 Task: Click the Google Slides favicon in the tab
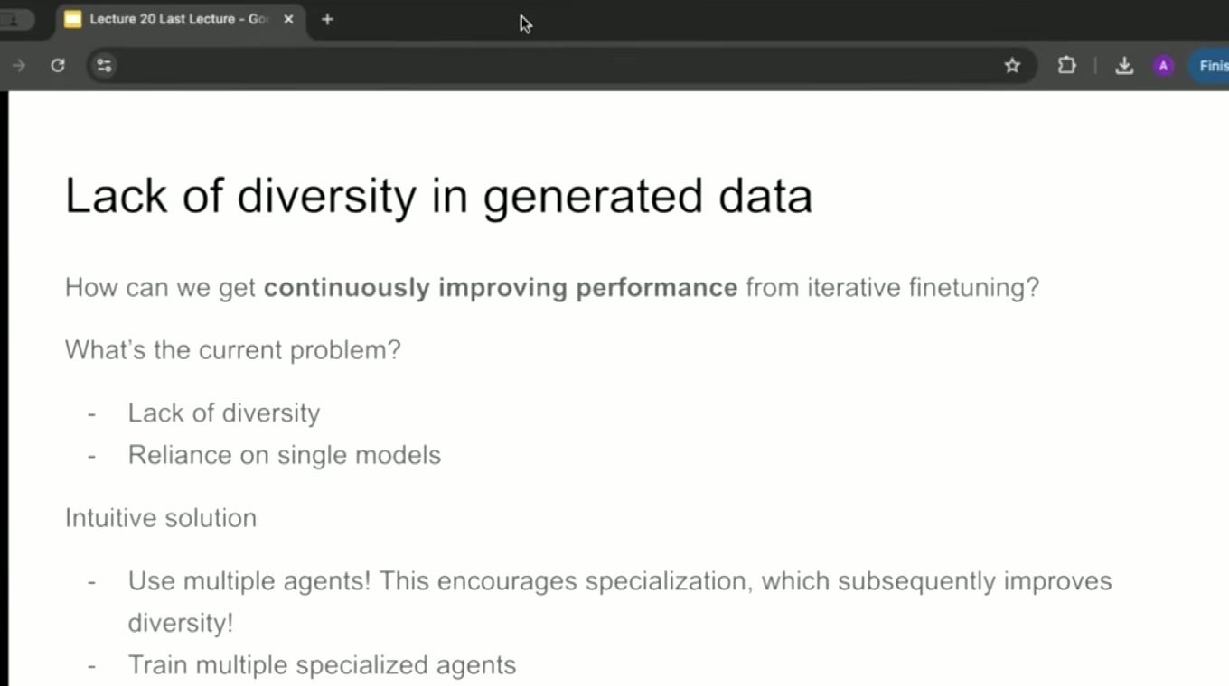tap(73, 19)
